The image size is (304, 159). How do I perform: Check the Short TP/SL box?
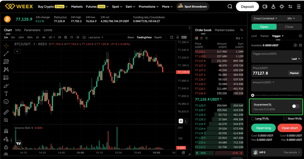[285, 119]
